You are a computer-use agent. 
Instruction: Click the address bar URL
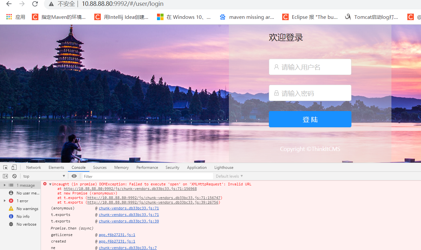(123, 4)
